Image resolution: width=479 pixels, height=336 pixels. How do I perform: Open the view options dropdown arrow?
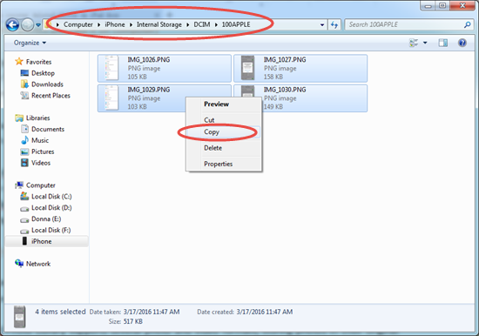coord(425,43)
